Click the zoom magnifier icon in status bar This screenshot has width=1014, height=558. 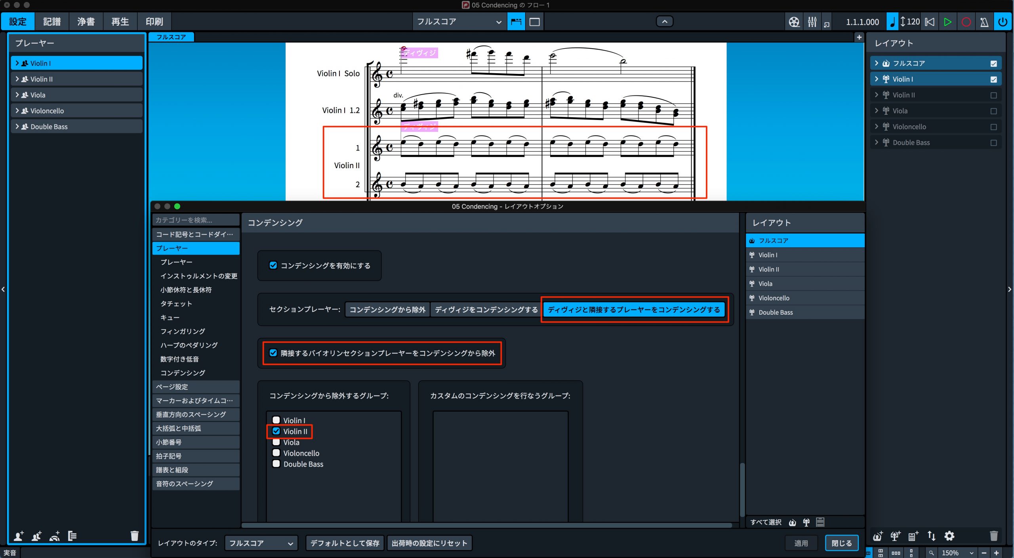point(931,553)
